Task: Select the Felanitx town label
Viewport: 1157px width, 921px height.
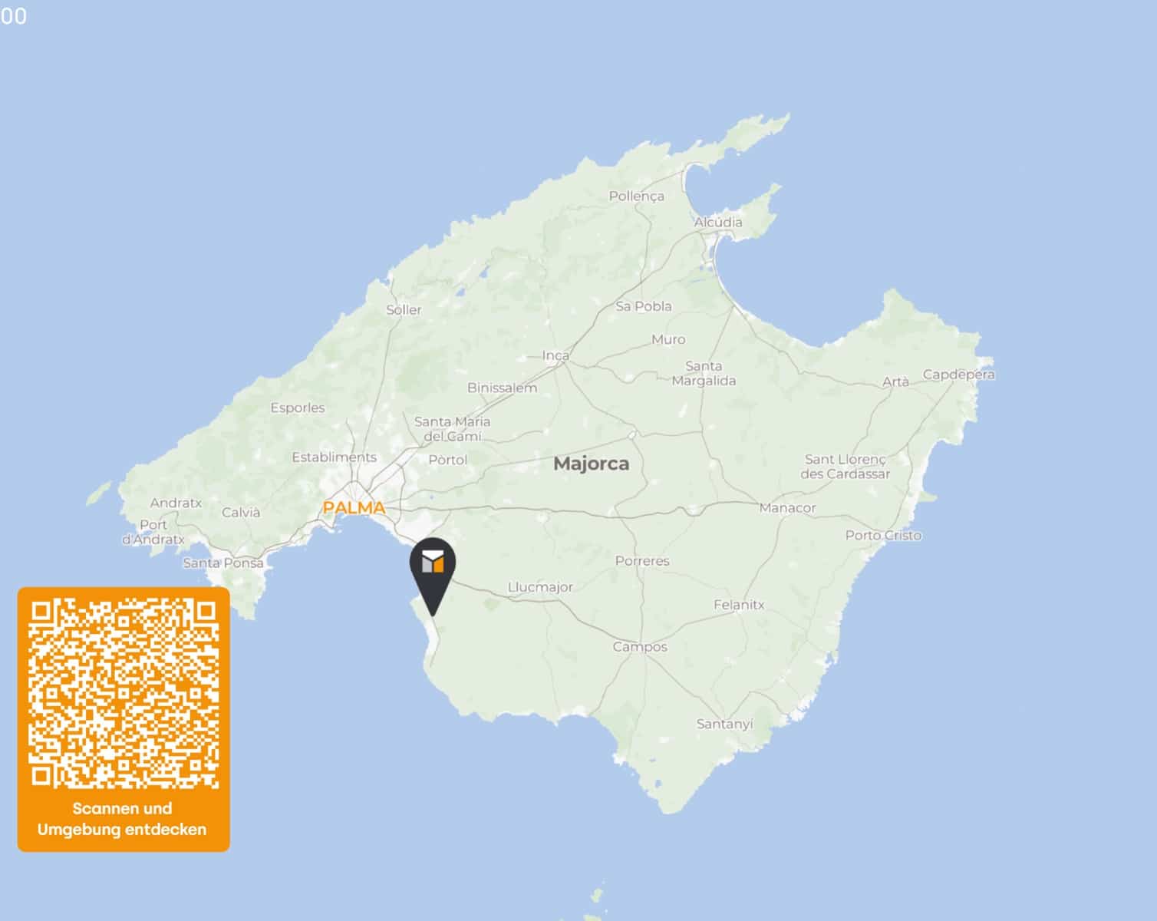Action: coord(739,605)
